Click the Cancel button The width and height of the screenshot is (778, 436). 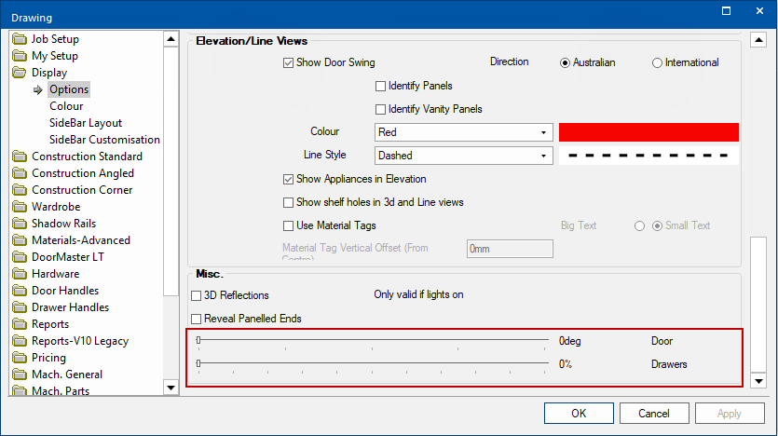pyautogui.click(x=654, y=414)
